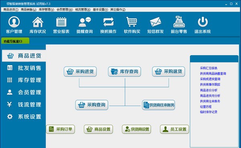Open the 采购汇总报表 link
The height and width of the screenshot is (148, 241).
208,68
